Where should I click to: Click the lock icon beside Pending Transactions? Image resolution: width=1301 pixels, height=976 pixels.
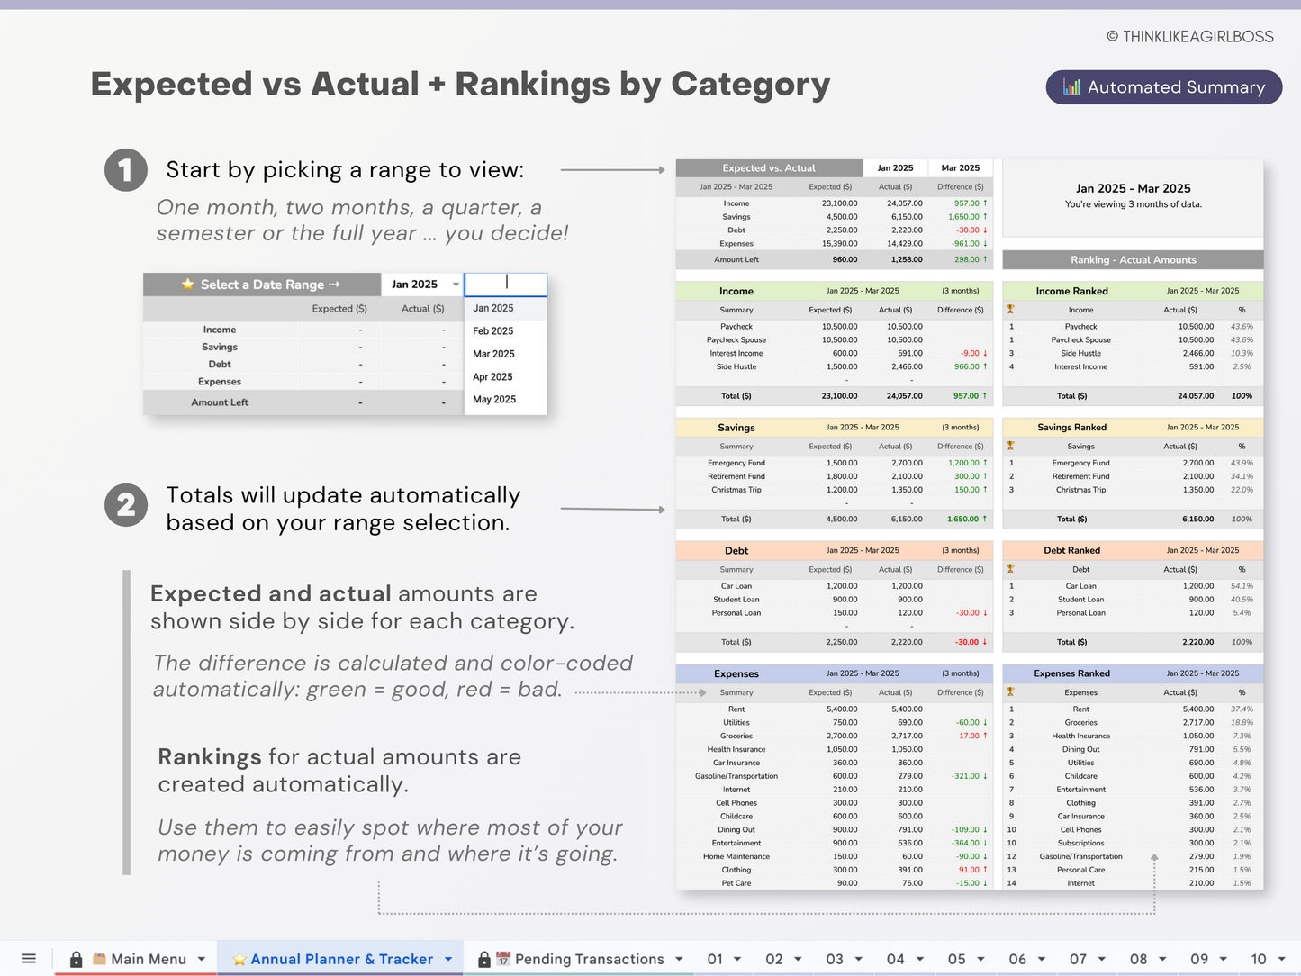coord(484,960)
